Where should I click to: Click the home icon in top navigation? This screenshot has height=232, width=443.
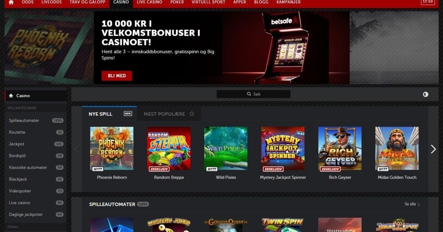[11, 2]
